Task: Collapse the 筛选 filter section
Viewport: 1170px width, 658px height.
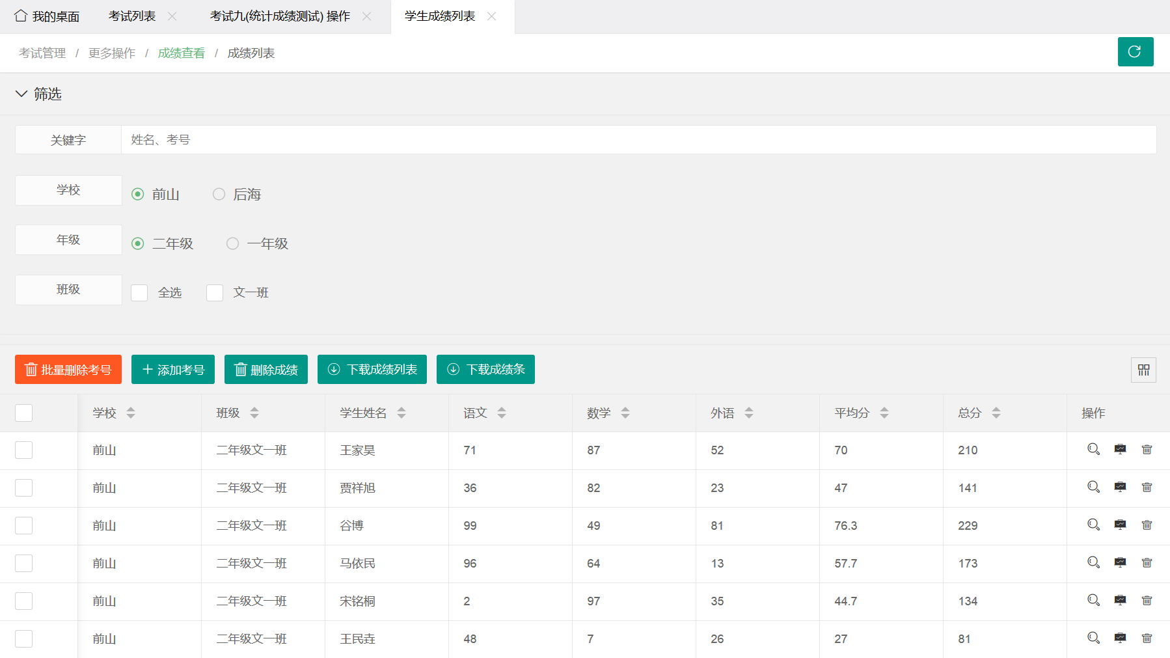Action: pos(21,94)
